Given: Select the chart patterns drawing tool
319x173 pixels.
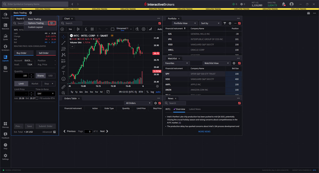Looking at the screenshot, I should click(x=64, y=55).
